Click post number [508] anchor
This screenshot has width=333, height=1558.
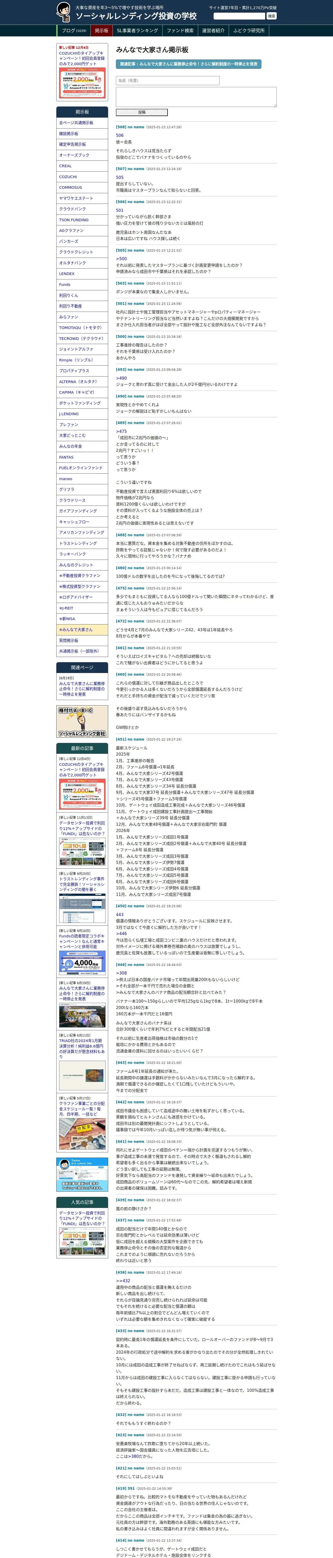pos(121,127)
